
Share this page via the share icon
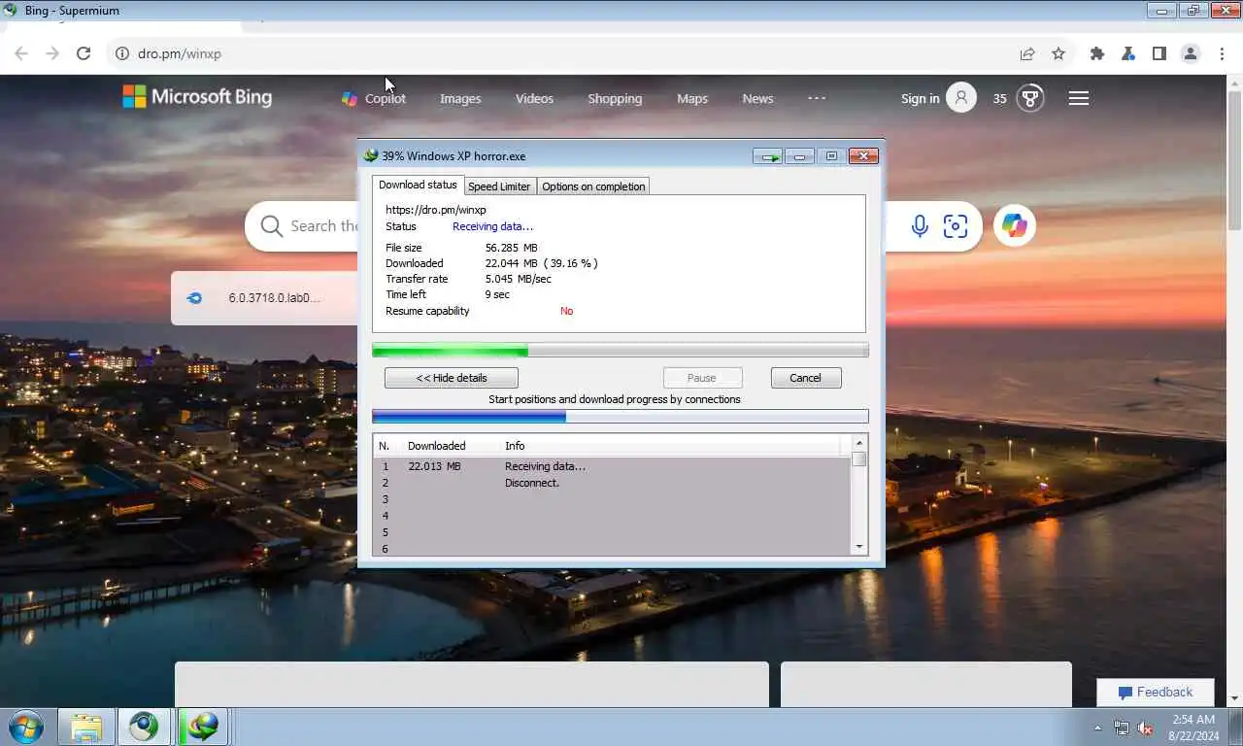coord(1027,53)
